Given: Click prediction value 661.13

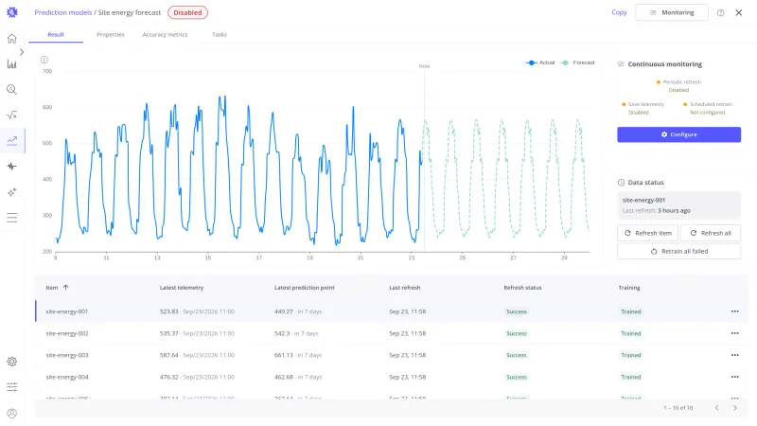Looking at the screenshot, I should 283,355.
